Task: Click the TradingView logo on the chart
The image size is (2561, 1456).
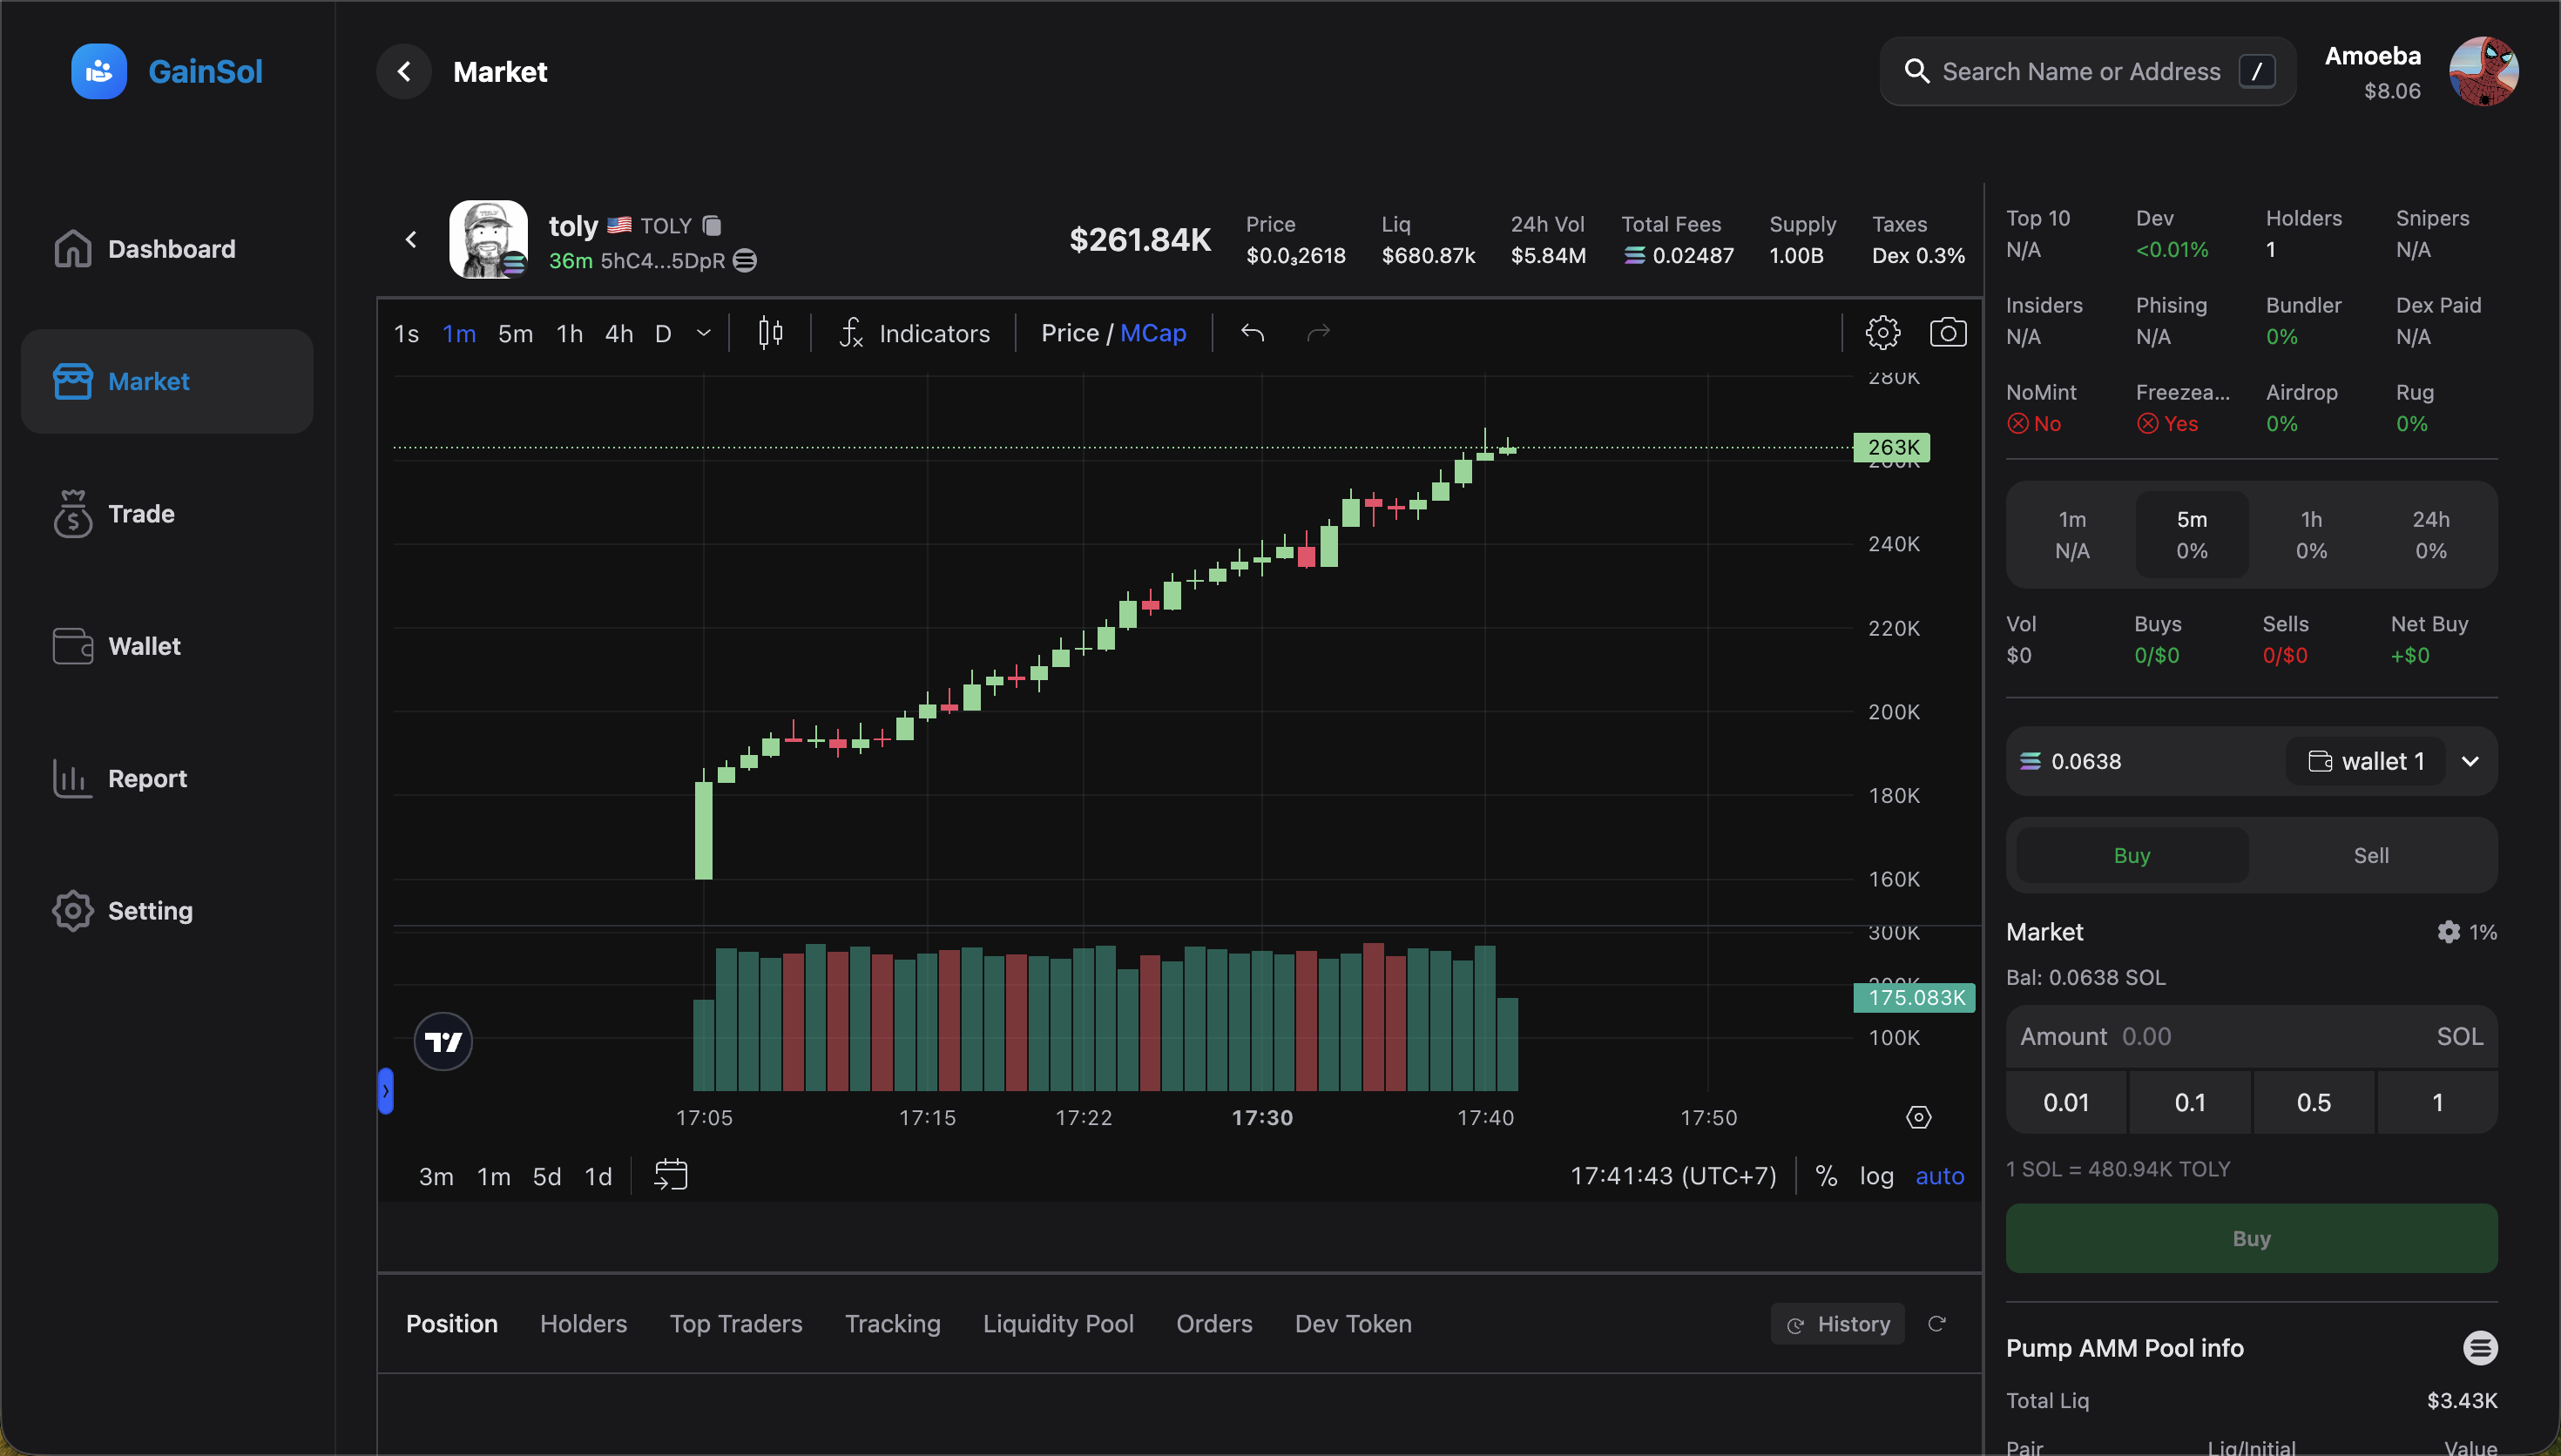Action: point(442,1040)
